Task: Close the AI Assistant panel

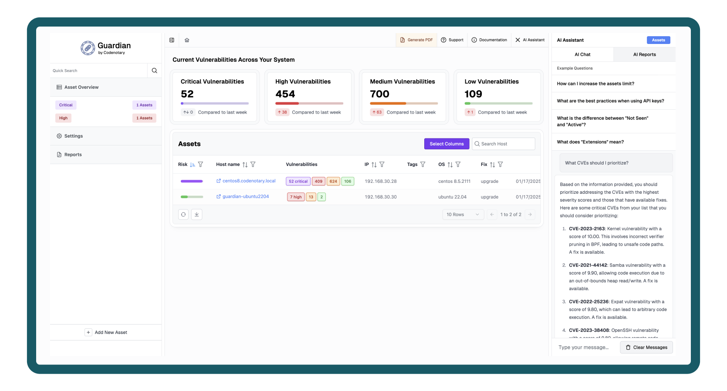Action: click(518, 40)
